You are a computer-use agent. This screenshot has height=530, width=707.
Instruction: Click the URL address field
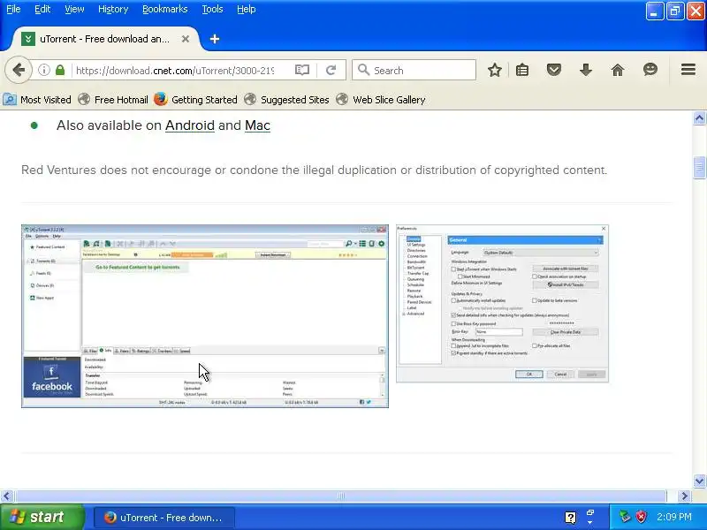175,71
